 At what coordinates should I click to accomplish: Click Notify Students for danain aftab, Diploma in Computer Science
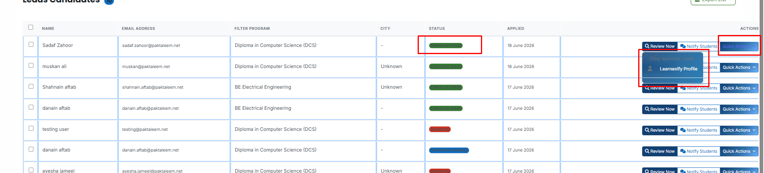[699, 151]
